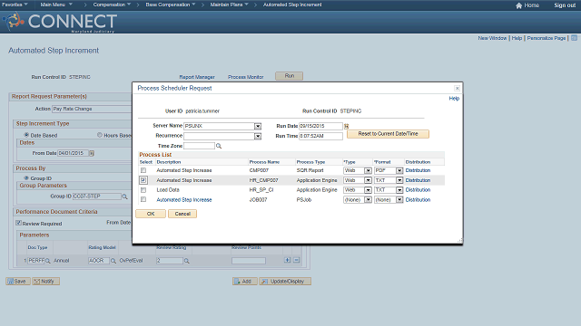Click the Add button
The image size is (581, 326).
244,282
